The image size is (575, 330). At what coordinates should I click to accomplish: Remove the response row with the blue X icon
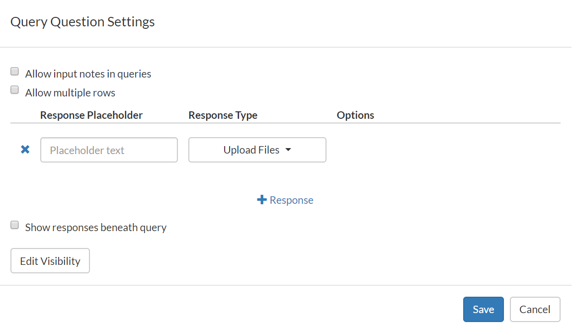(25, 149)
